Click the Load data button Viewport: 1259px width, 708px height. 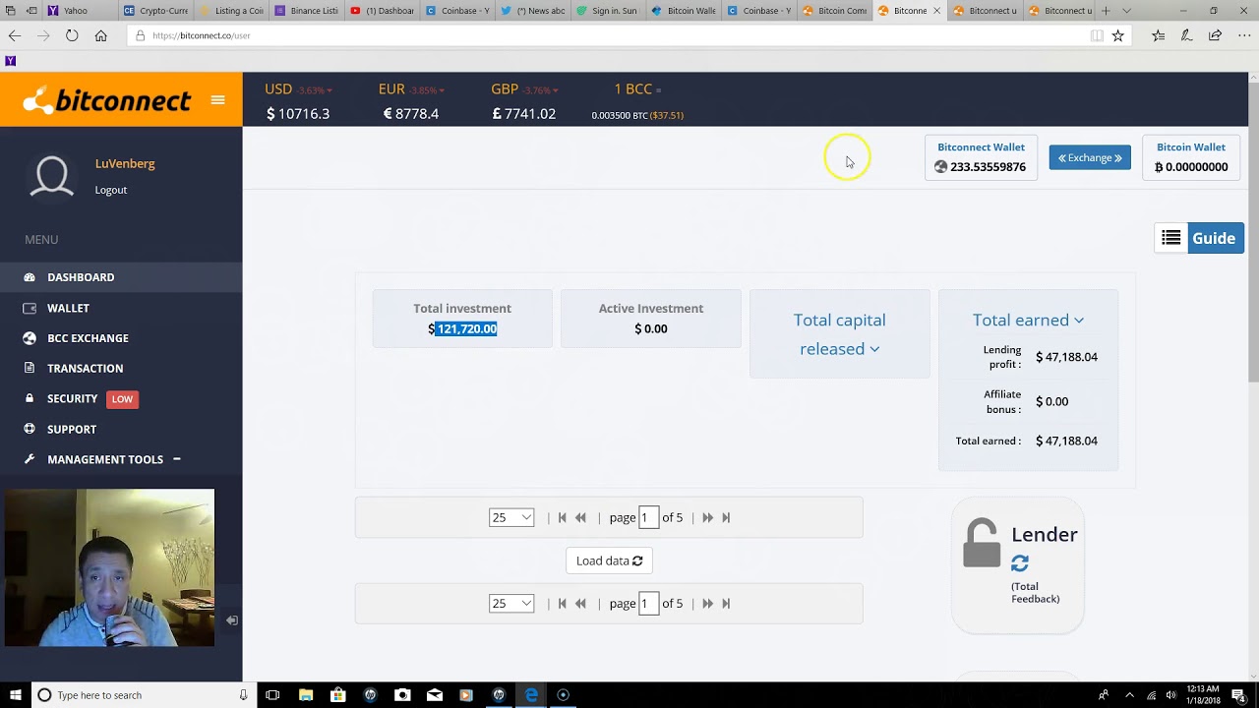[x=610, y=560]
